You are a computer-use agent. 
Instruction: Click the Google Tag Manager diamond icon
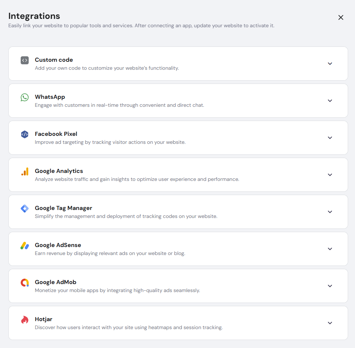tap(25, 209)
